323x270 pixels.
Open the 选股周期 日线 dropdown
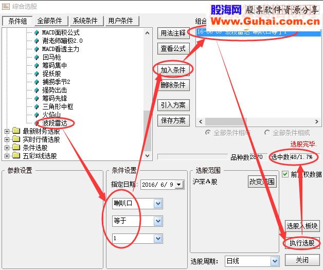275,261
